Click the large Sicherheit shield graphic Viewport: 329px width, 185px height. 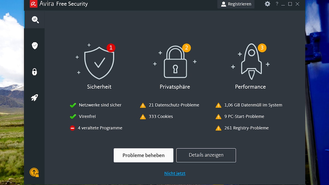tap(99, 63)
